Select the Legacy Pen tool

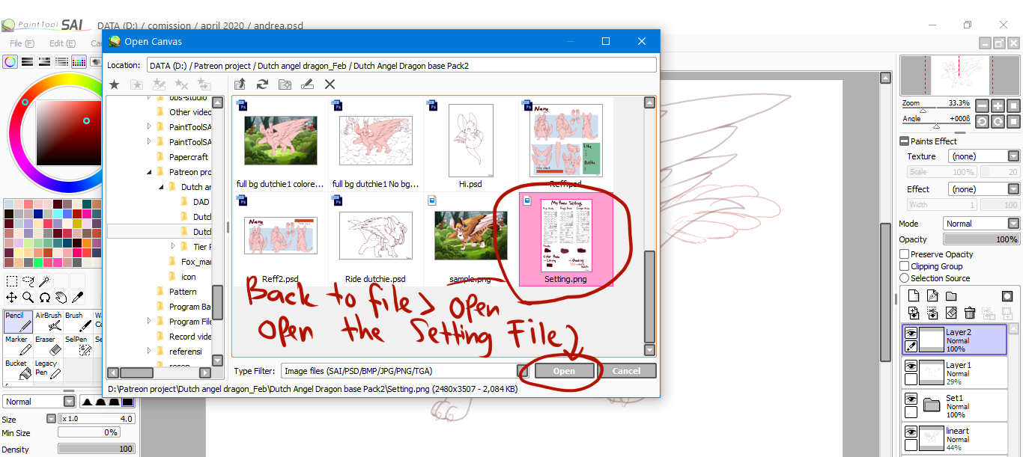tap(48, 369)
